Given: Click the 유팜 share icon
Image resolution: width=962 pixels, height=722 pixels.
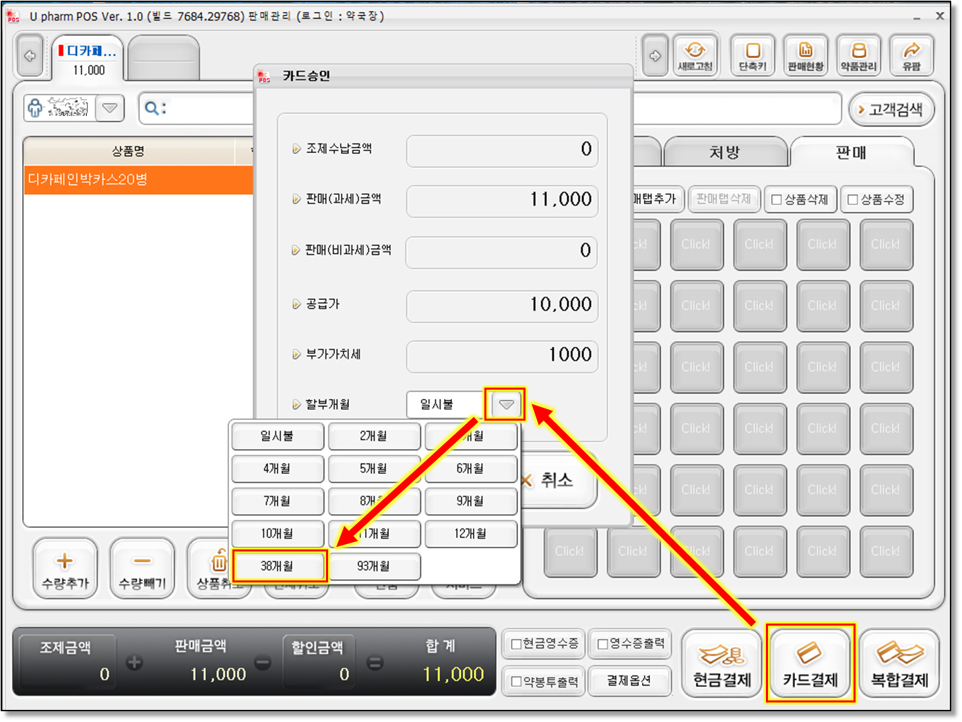Looking at the screenshot, I should point(911,55).
